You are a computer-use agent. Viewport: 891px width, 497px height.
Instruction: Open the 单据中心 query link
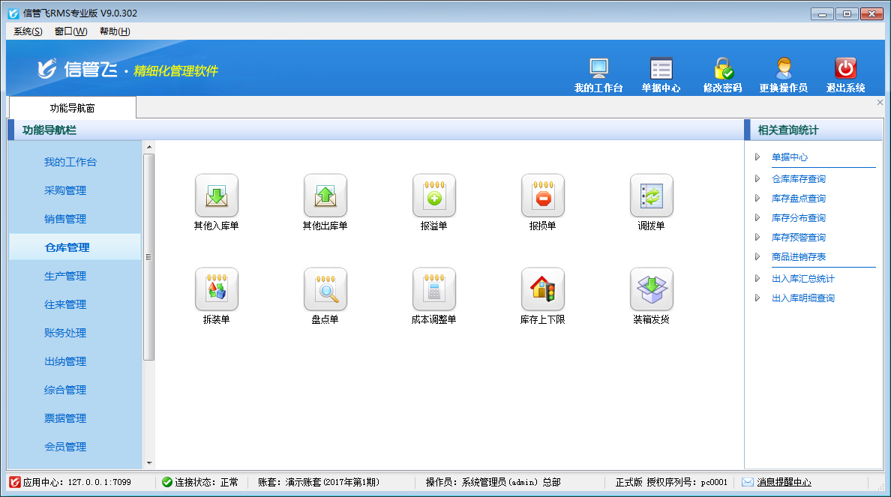789,157
